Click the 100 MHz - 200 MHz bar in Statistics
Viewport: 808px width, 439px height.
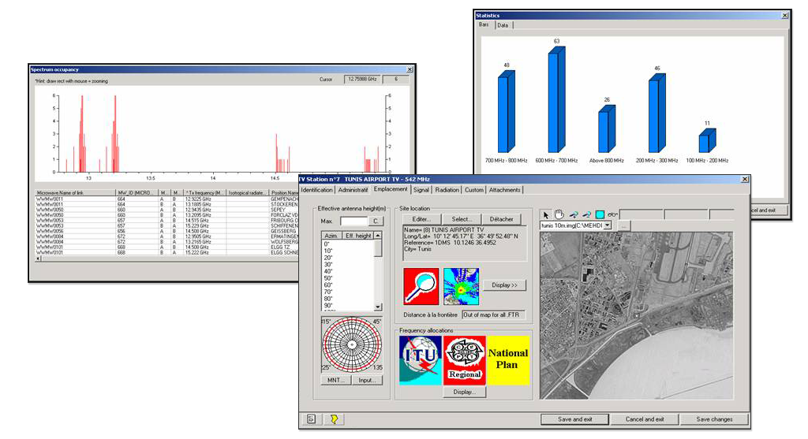[707, 141]
